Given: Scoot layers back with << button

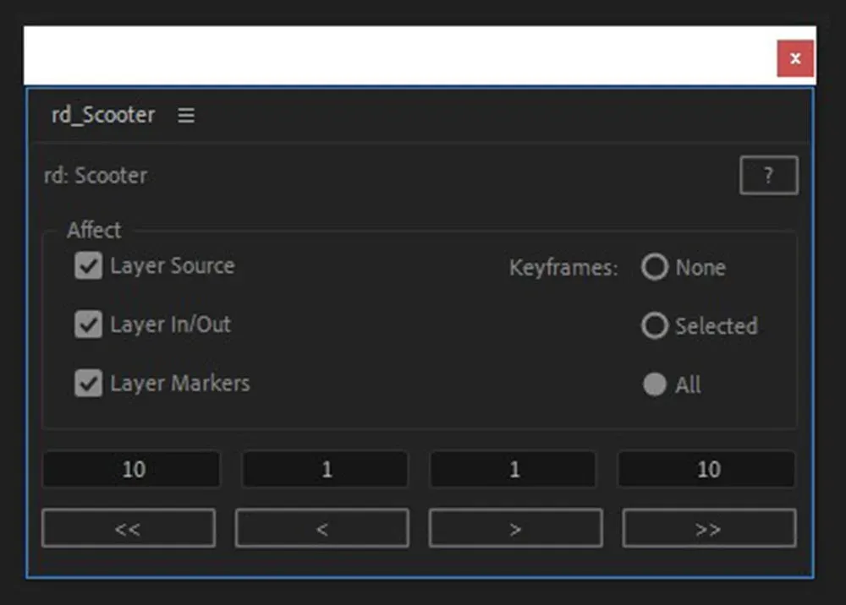Looking at the screenshot, I should (x=129, y=528).
